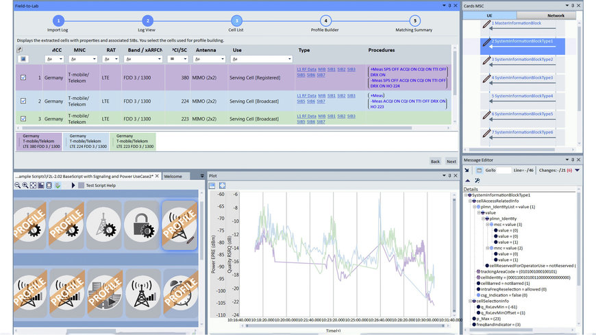596x335 pixels.
Task: Click the fit-to-view icon in script toolbar
Action: tap(33, 185)
